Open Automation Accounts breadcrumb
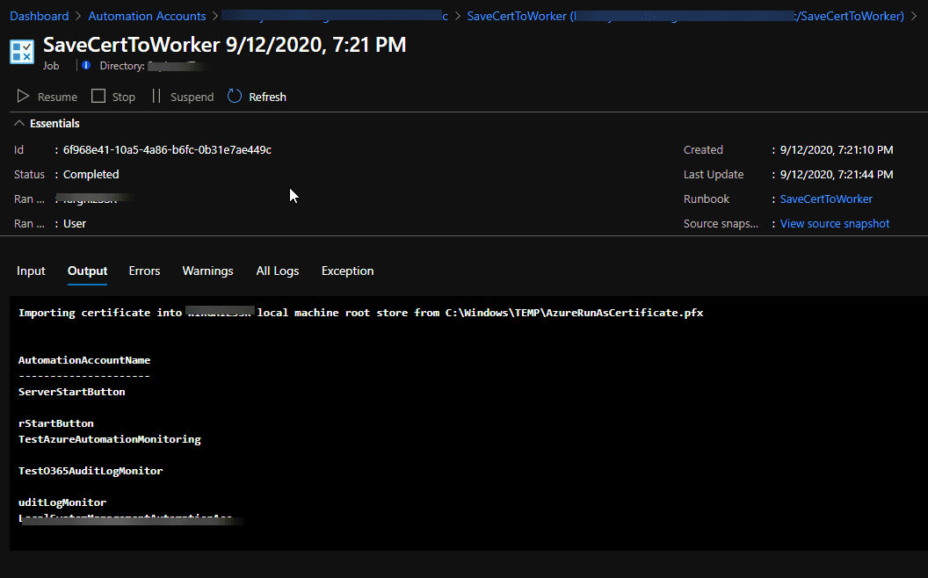 point(147,16)
